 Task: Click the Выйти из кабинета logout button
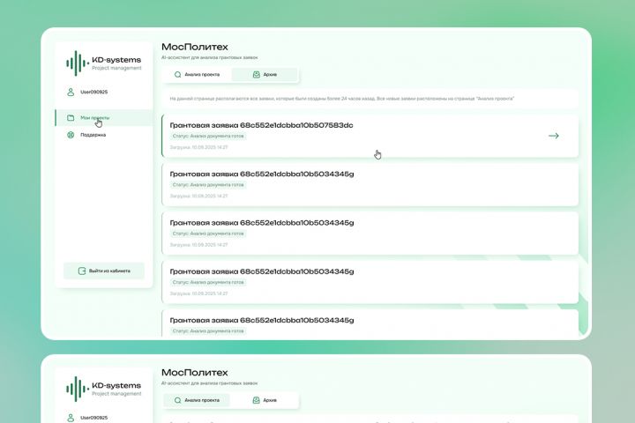[104, 271]
